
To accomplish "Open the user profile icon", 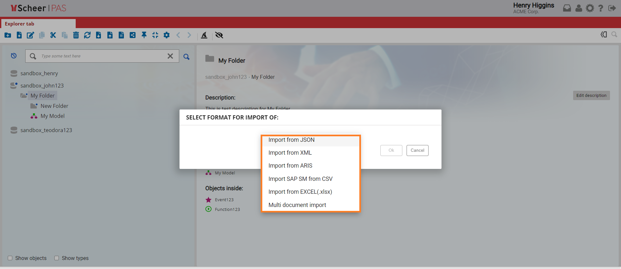I will [579, 8].
